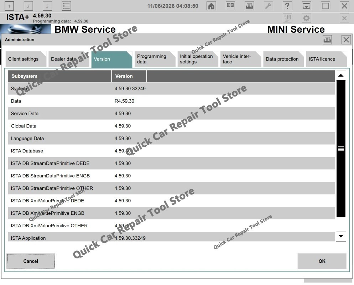
Task: Confirm with the OK button
Action: click(322, 261)
